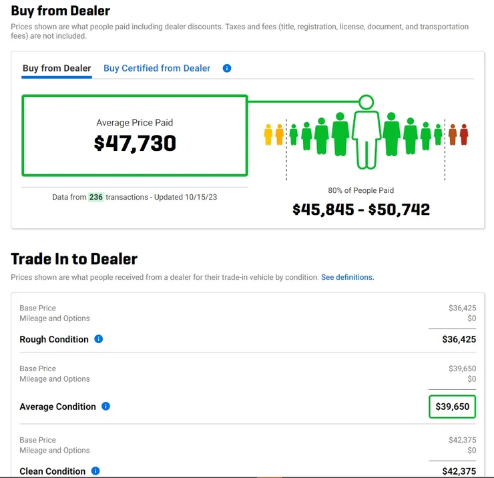Click the Trade In to Dealer heading

(x=74, y=259)
